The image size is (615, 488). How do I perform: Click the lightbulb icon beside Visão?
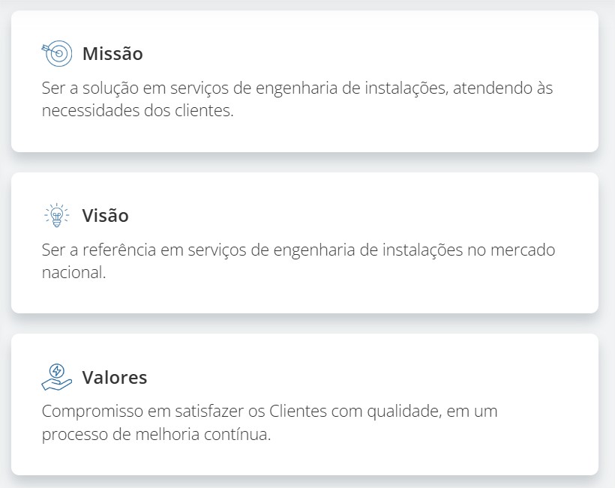56,216
